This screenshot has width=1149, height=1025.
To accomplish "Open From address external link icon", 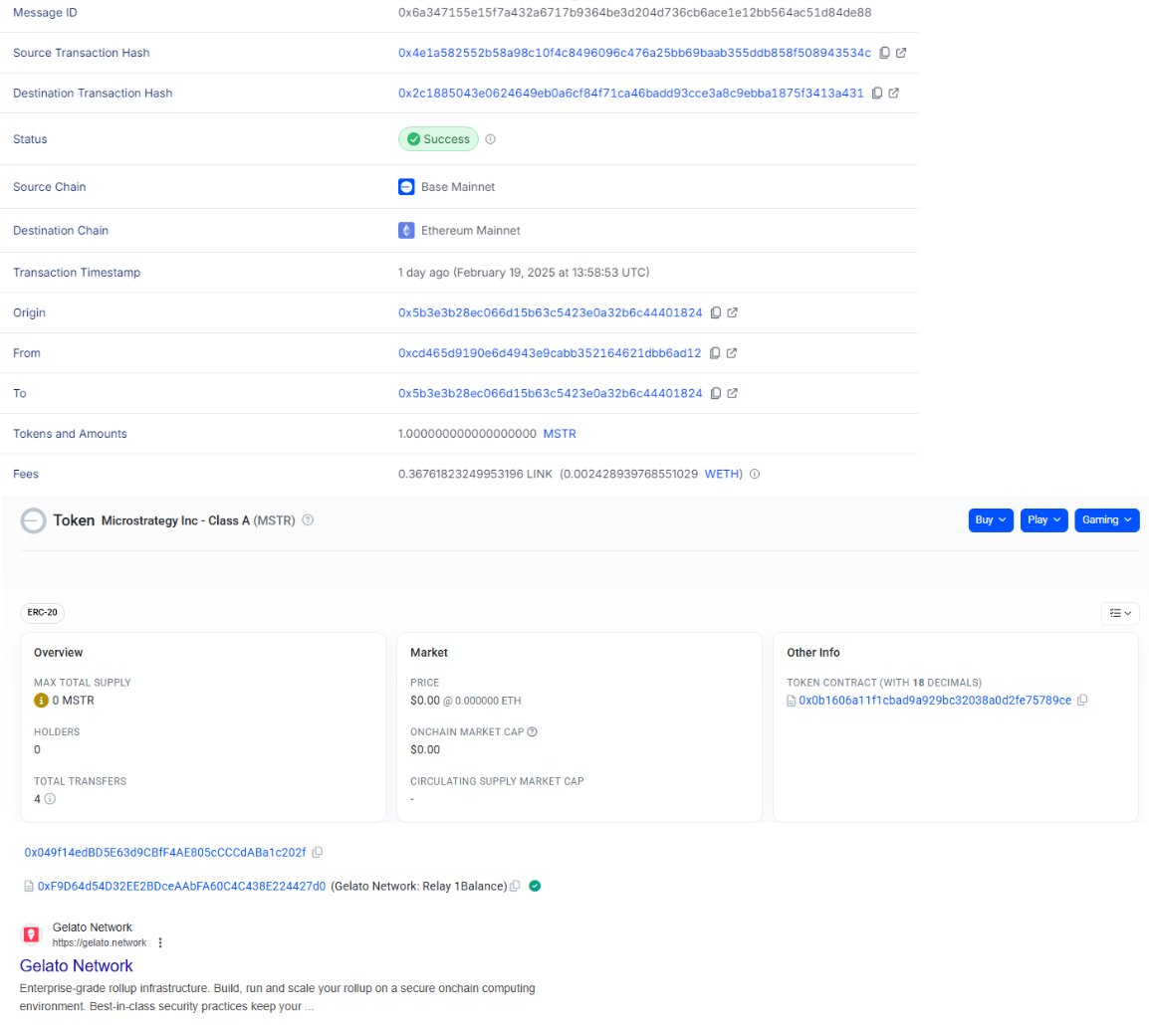I will coord(731,353).
